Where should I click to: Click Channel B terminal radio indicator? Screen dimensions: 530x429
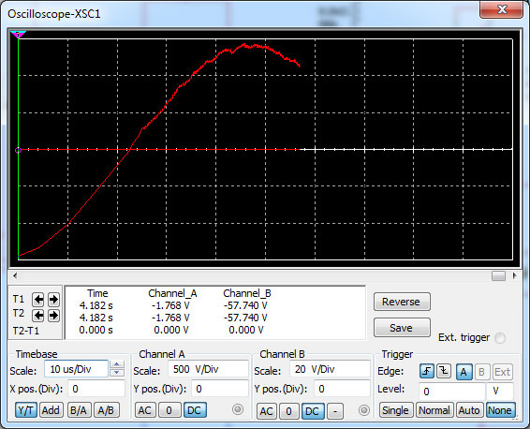click(364, 410)
